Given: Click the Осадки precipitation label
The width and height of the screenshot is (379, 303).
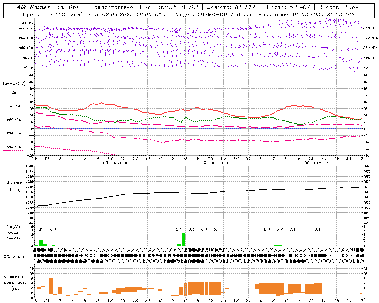Looking at the screenshot, I should tap(15, 233).
